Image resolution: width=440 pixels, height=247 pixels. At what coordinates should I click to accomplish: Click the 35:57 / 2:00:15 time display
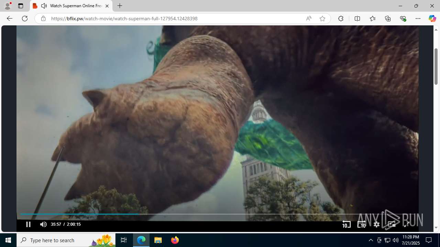66,224
